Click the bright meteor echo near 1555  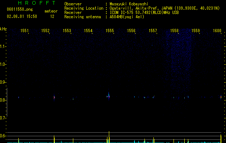point(109,96)
